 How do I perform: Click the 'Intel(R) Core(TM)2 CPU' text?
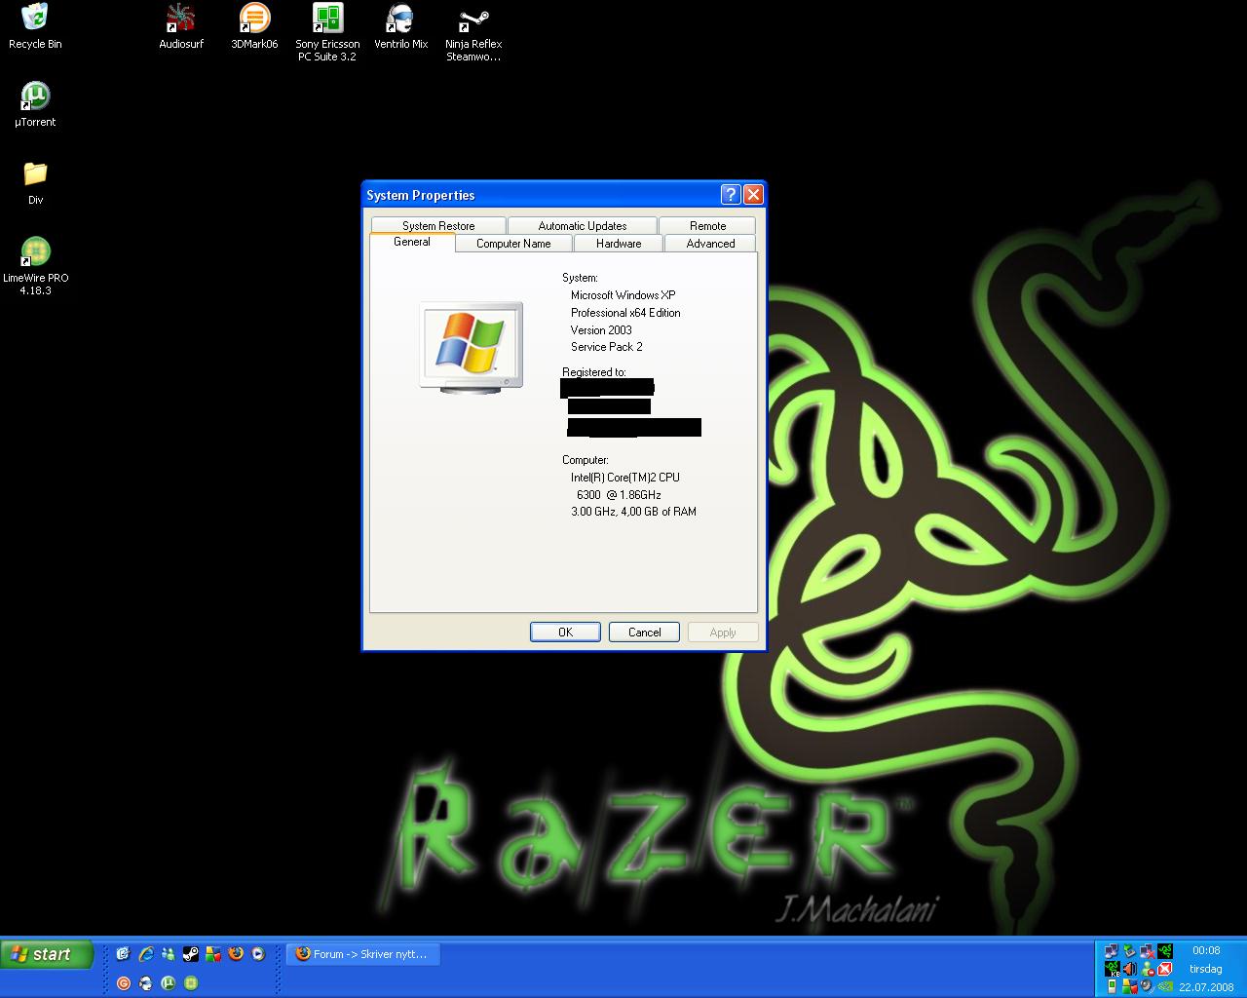625,478
